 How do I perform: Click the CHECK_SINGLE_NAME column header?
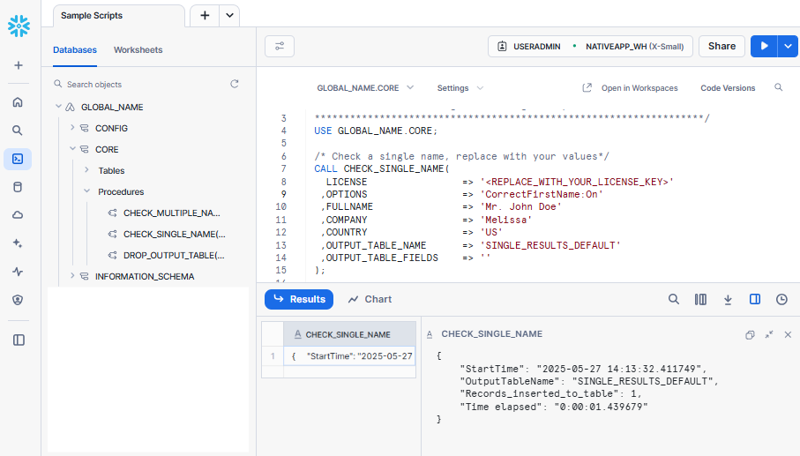pyautogui.click(x=349, y=334)
